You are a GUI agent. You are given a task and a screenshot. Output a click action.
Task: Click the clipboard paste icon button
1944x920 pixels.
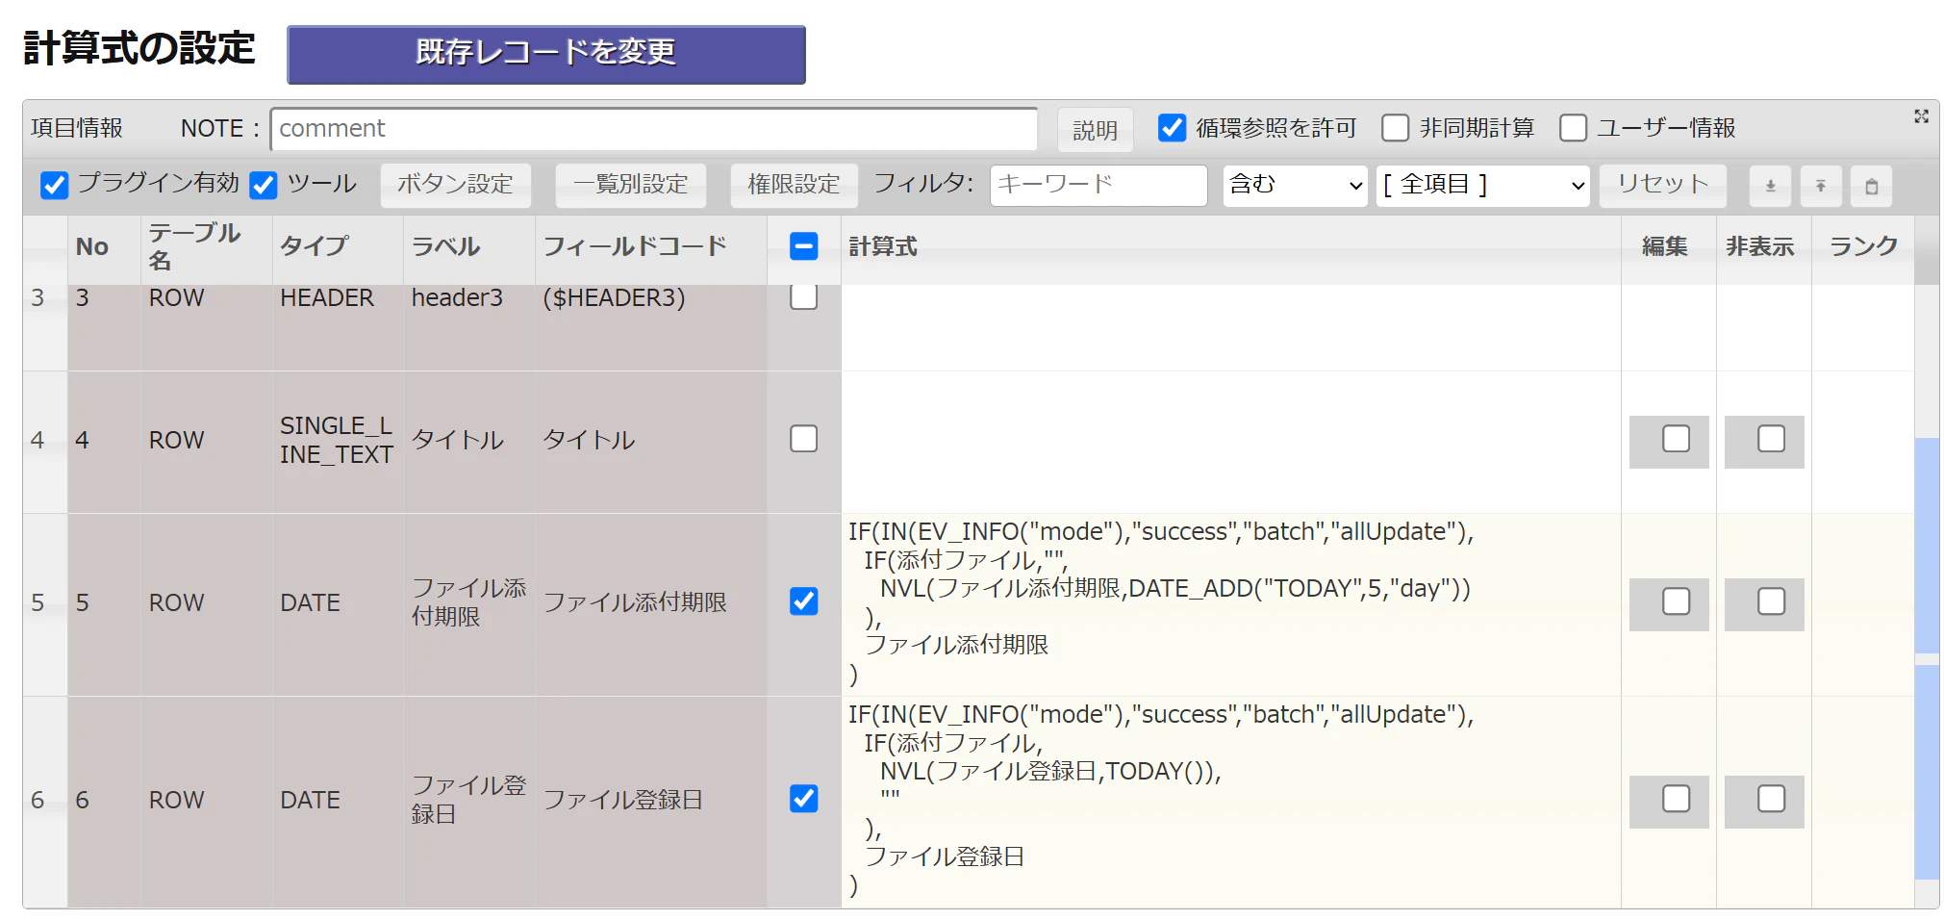tap(1872, 186)
